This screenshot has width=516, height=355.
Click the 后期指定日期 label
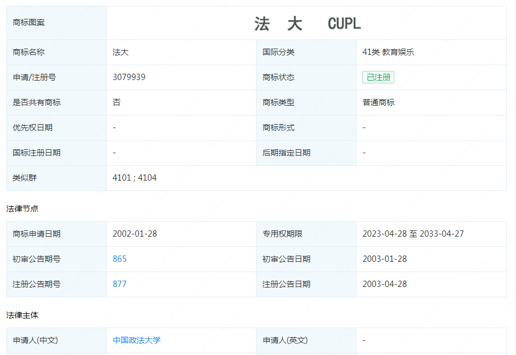click(286, 153)
